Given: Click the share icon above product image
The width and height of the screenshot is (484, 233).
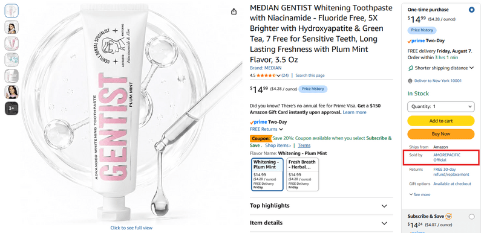Looking at the screenshot, I should (x=234, y=11).
